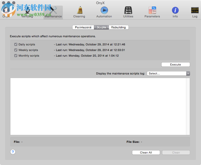Screen dimensions: 201x165
Task: Click the 'File Size:' label
Action: 133,142
